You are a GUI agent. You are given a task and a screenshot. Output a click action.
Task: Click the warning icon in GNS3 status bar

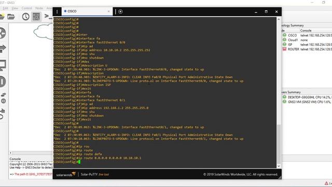(326, 183)
